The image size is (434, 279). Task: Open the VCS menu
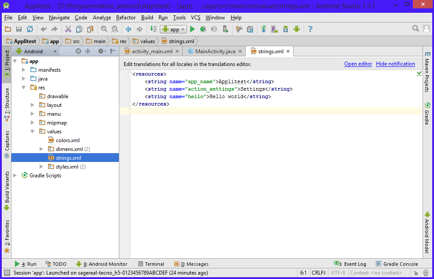195,18
